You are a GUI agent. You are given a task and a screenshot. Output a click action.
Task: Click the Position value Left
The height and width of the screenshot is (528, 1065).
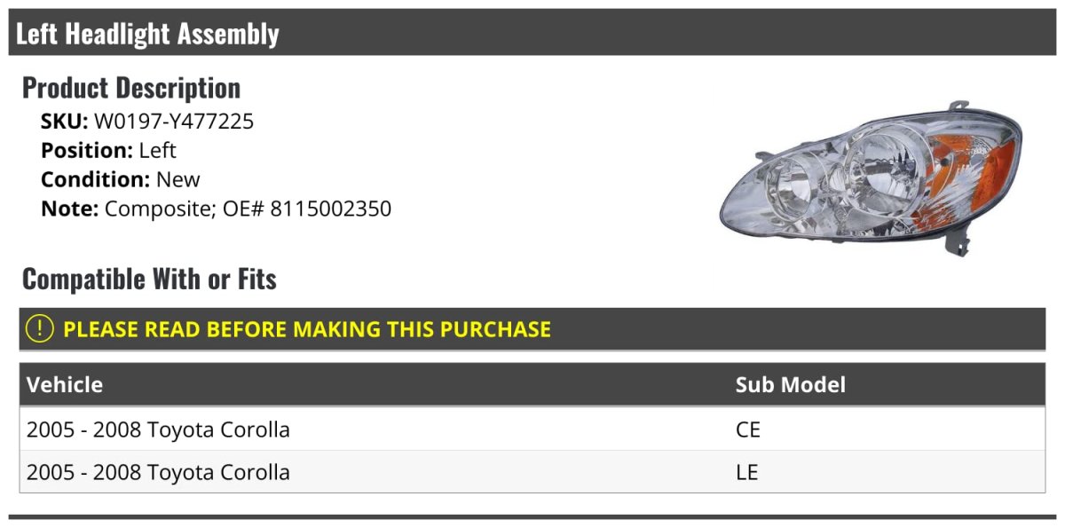click(157, 151)
